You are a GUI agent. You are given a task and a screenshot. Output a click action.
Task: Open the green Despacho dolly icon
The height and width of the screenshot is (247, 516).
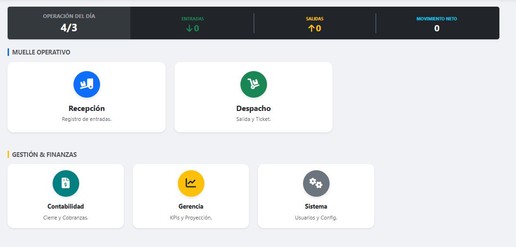(253, 84)
